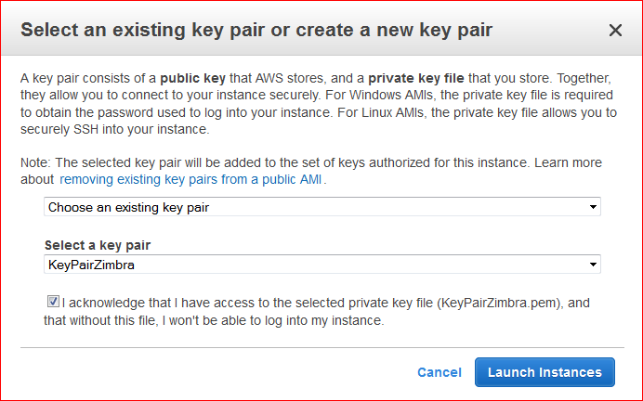Toggle the private key acknowledgement checkbox
The width and height of the screenshot is (643, 401).
(53, 302)
